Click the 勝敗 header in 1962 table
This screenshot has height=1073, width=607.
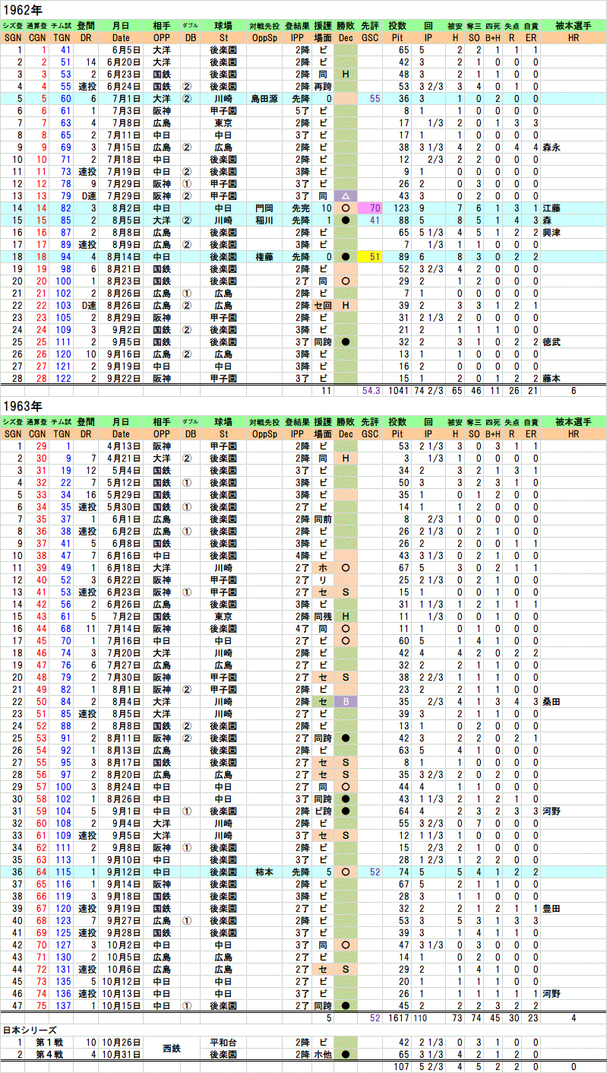[346, 25]
